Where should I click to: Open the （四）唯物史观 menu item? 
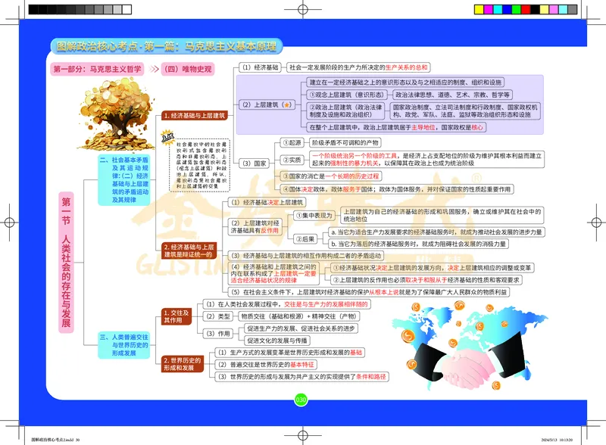tap(188, 67)
